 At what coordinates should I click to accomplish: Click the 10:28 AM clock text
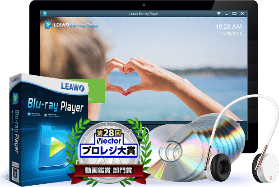(229, 27)
